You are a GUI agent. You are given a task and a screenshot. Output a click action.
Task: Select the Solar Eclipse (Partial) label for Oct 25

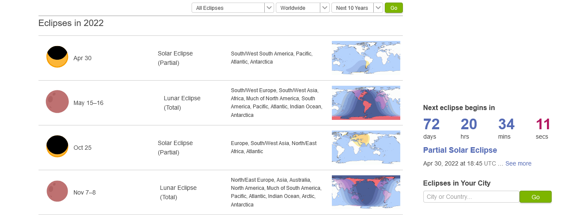(175, 148)
